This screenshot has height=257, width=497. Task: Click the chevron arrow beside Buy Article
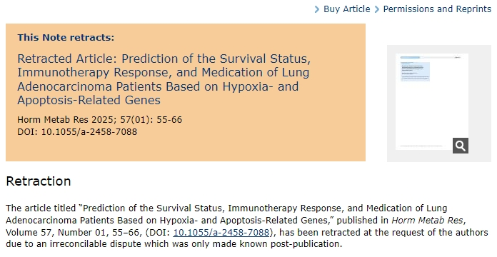coord(317,9)
